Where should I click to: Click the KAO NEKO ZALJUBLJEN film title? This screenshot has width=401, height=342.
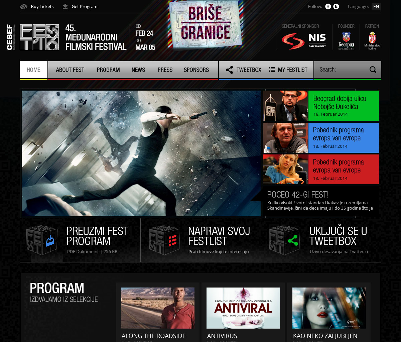[x=325, y=336]
